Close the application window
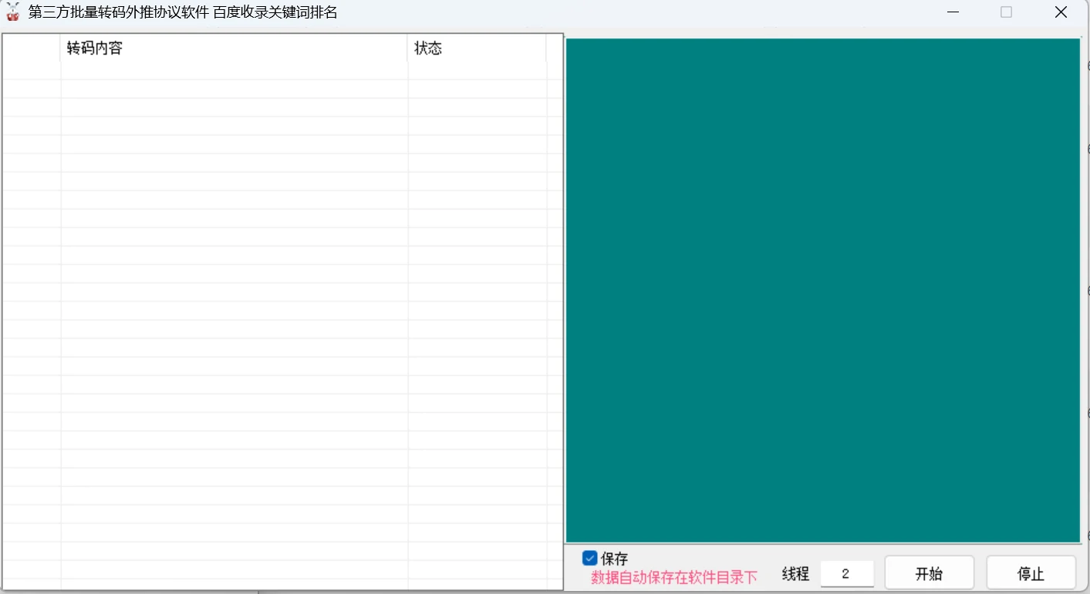This screenshot has width=1090, height=594. pyautogui.click(x=1061, y=12)
